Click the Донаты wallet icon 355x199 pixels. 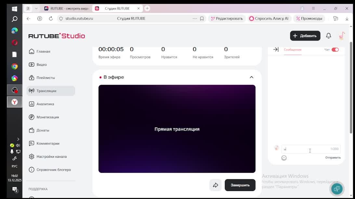coord(32,130)
